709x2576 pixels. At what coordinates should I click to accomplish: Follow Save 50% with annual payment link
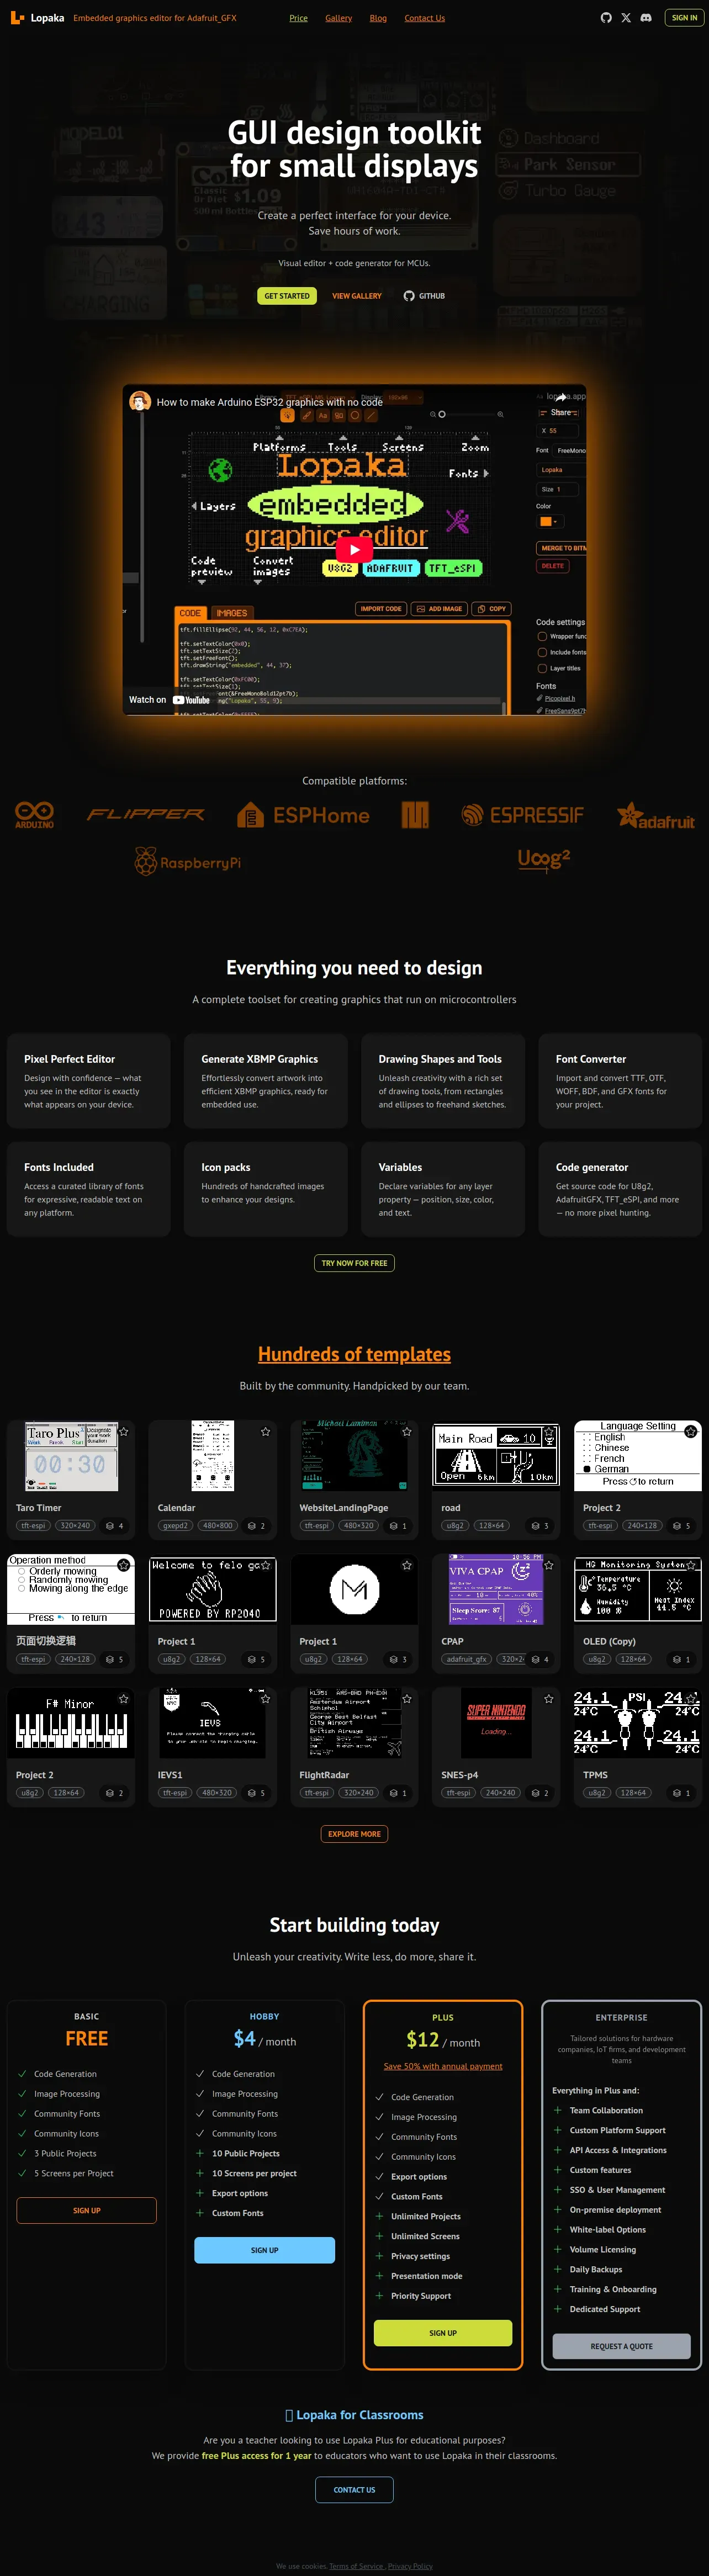coord(443,2066)
